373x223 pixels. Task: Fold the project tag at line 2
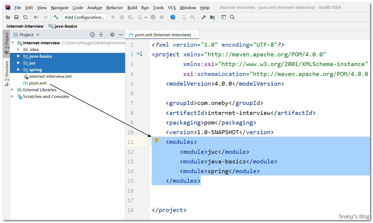(x=149, y=55)
